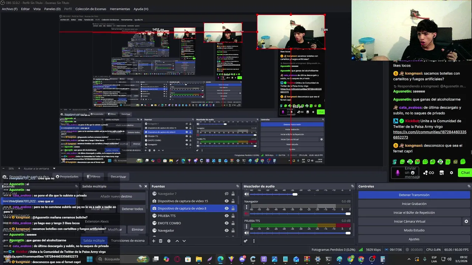Open advanced audio properties gears icon
The image size is (472, 265).
click(x=246, y=241)
